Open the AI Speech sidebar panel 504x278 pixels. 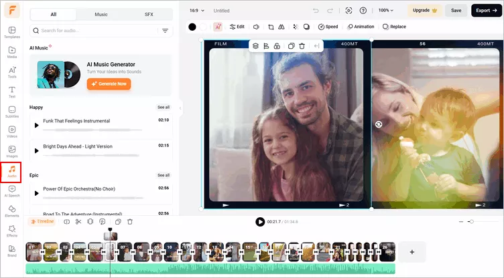[12, 191]
